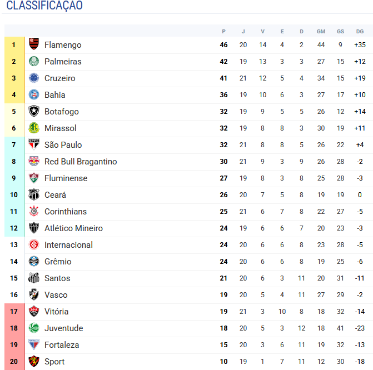The image size is (373, 370).
Task: Click the Corinthians club crest
Action: point(34,211)
